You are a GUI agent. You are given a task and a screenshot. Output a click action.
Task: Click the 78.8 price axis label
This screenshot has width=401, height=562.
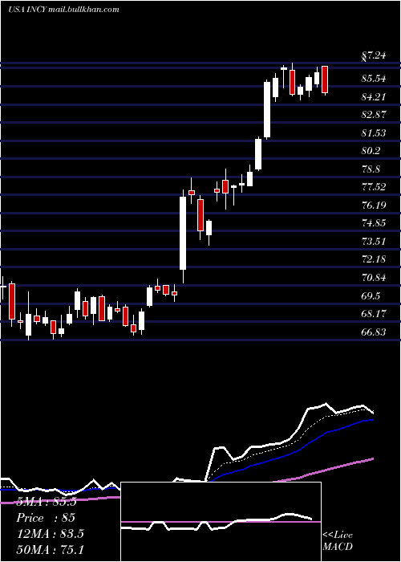(371, 169)
